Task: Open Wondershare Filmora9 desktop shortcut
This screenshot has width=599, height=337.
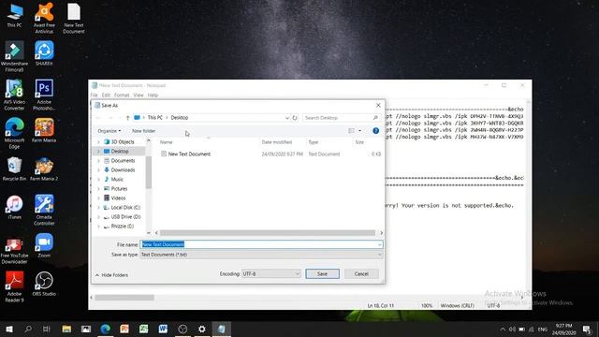Action: 15,56
